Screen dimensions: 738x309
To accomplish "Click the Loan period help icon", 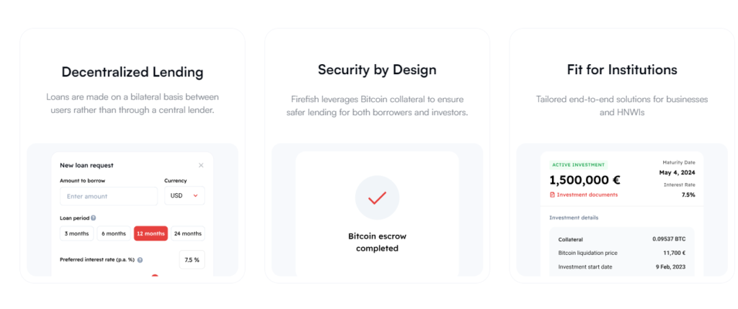I will pyautogui.click(x=94, y=218).
